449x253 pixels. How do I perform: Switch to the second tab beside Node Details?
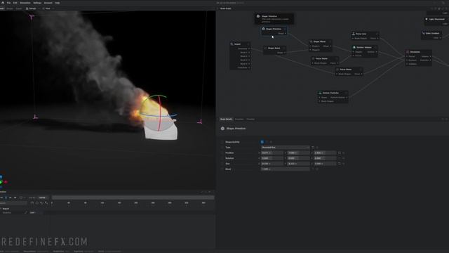(239, 119)
